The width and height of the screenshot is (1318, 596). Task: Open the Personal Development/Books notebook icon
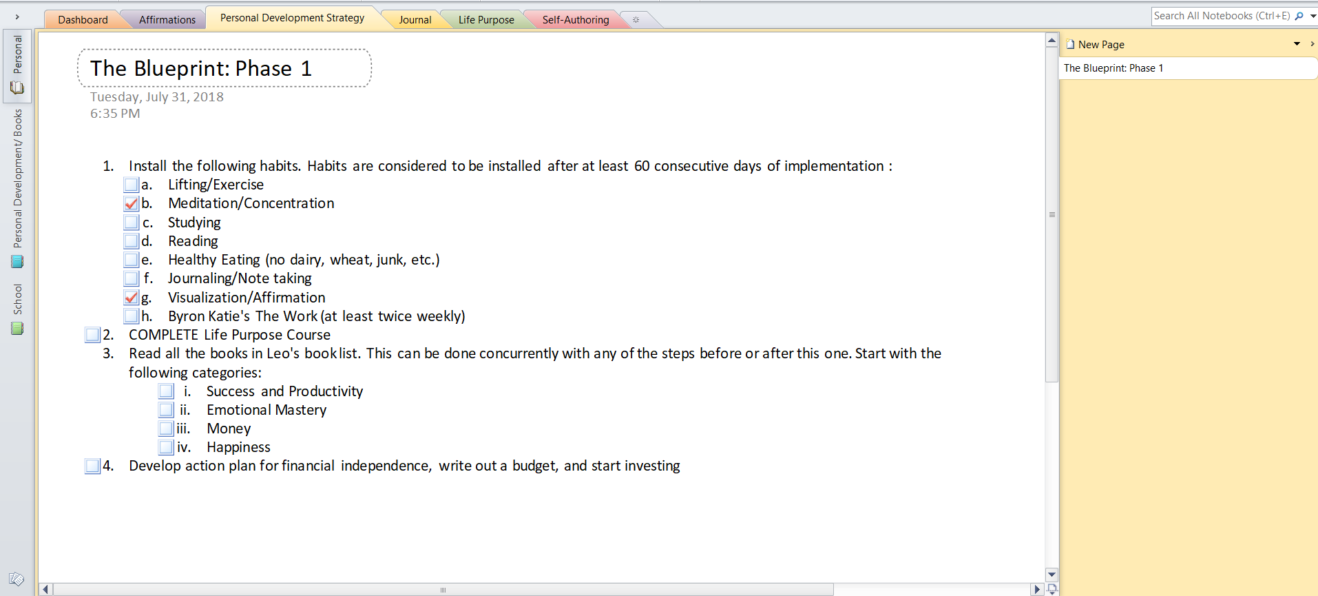(x=17, y=261)
